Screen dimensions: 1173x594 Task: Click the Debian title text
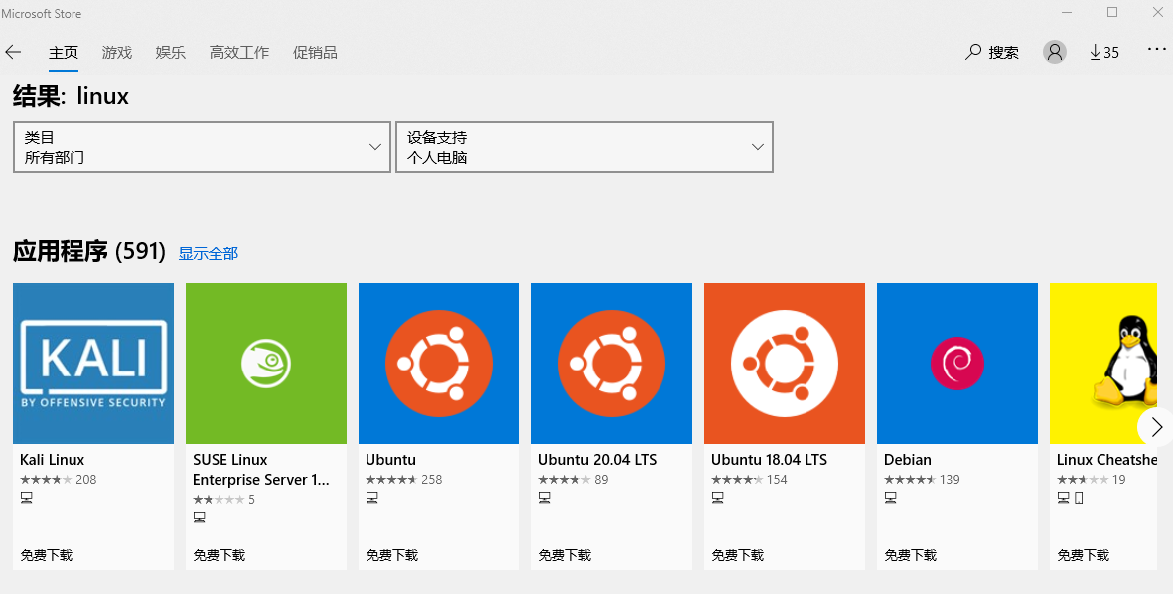(x=908, y=459)
